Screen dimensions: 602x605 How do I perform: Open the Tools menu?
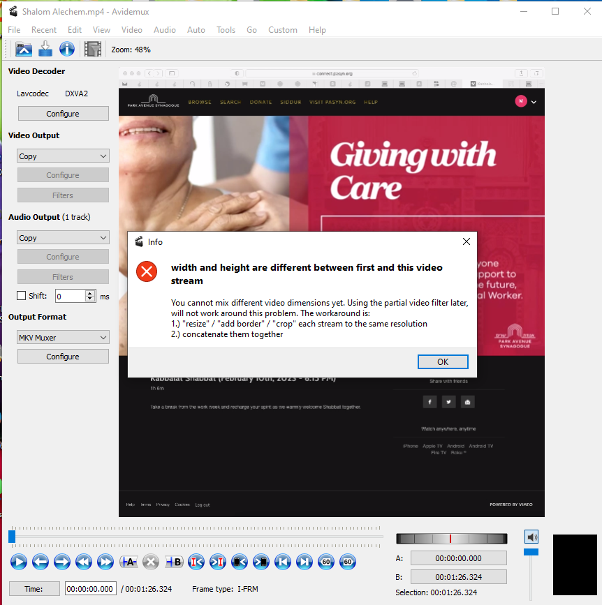pyautogui.click(x=226, y=30)
